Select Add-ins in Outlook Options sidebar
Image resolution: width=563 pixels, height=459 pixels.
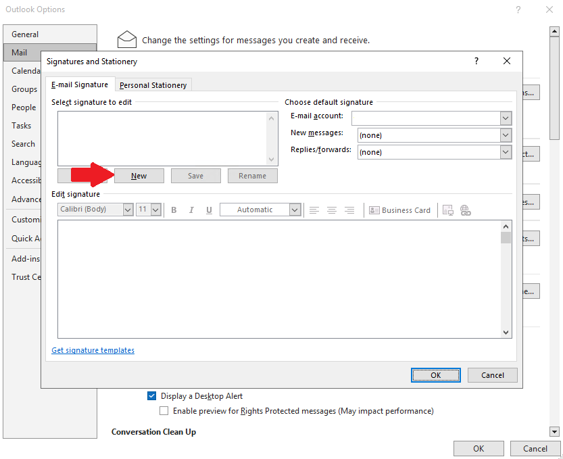point(22,259)
